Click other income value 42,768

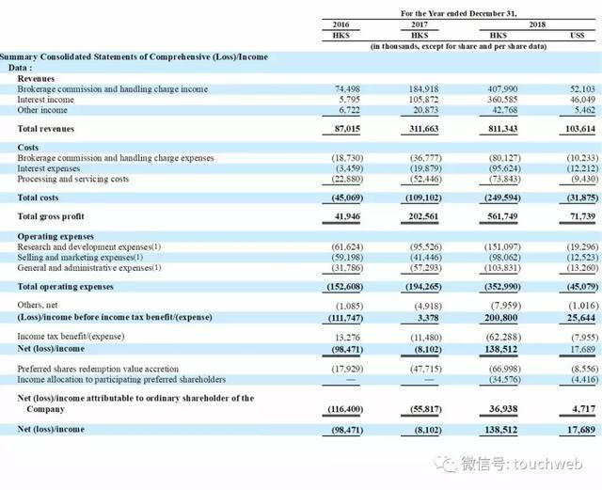(504, 110)
